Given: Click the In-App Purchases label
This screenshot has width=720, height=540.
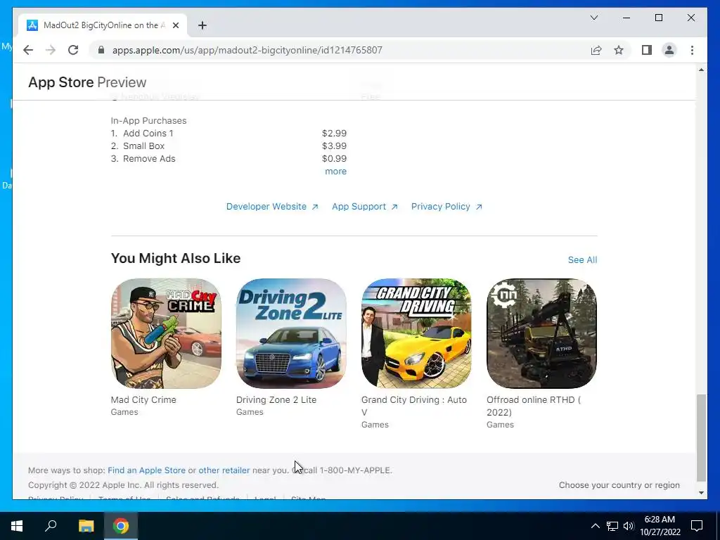Looking at the screenshot, I should pyautogui.click(x=148, y=121).
